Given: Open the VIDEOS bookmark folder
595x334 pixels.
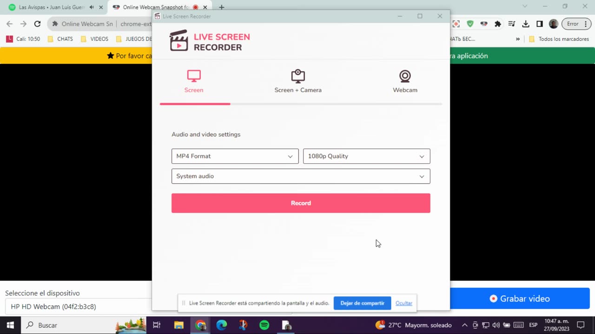Looking at the screenshot, I should click(94, 39).
